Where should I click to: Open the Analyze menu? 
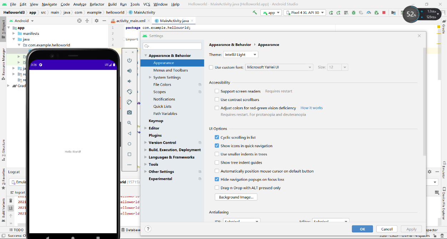[80, 4]
